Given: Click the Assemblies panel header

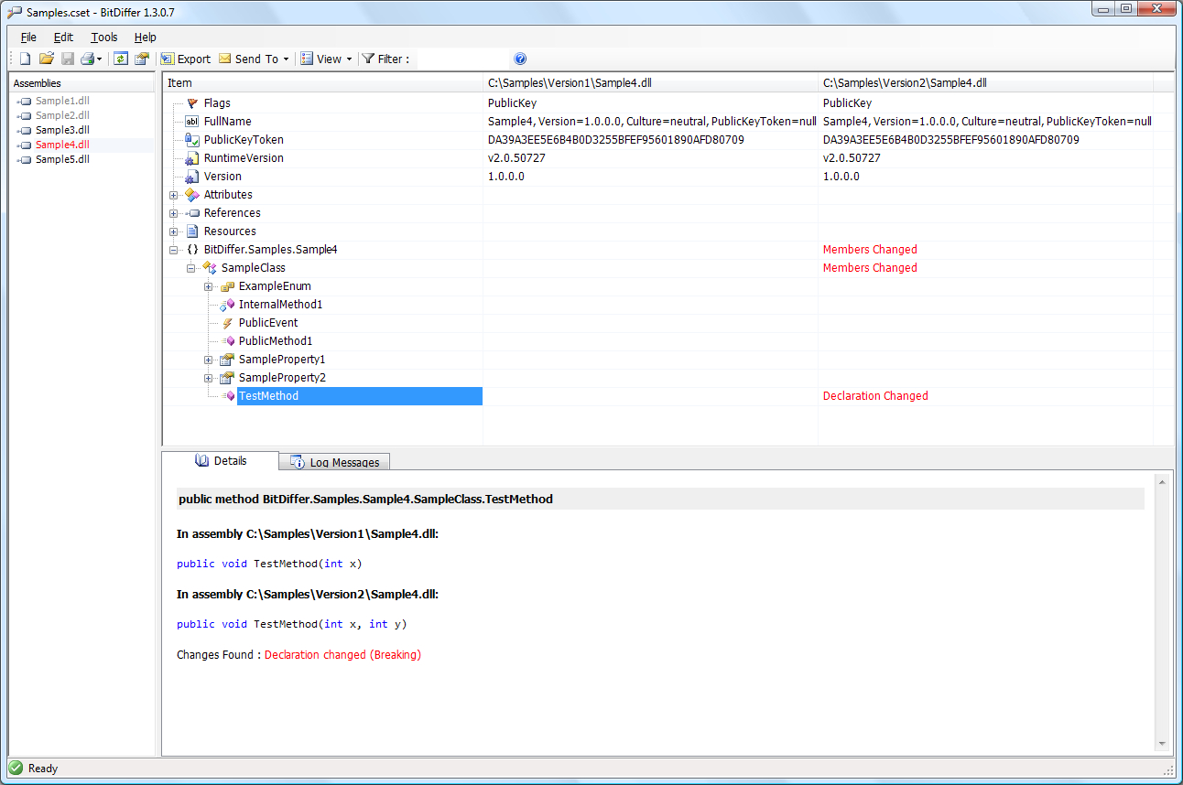Looking at the screenshot, I should (81, 83).
